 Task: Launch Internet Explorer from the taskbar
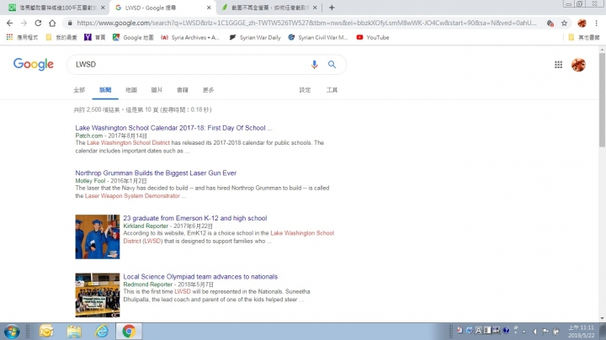coord(102,332)
